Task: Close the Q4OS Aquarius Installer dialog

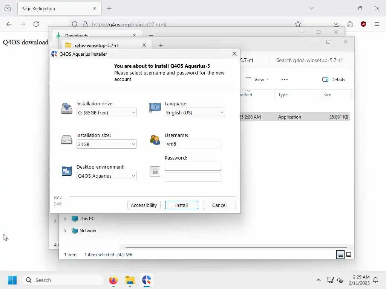Action: coord(234,54)
